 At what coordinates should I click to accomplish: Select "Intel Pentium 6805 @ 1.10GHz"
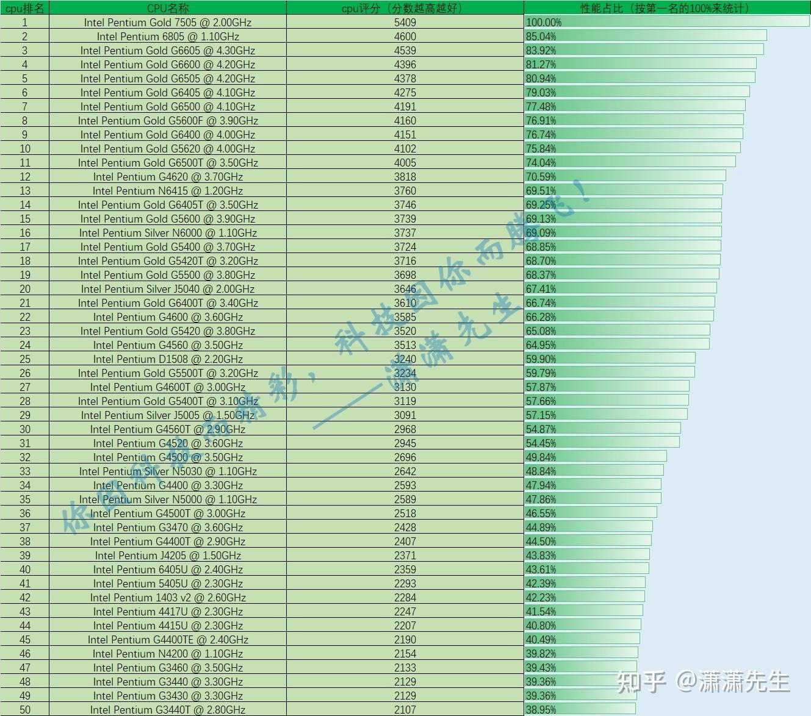tap(168, 36)
